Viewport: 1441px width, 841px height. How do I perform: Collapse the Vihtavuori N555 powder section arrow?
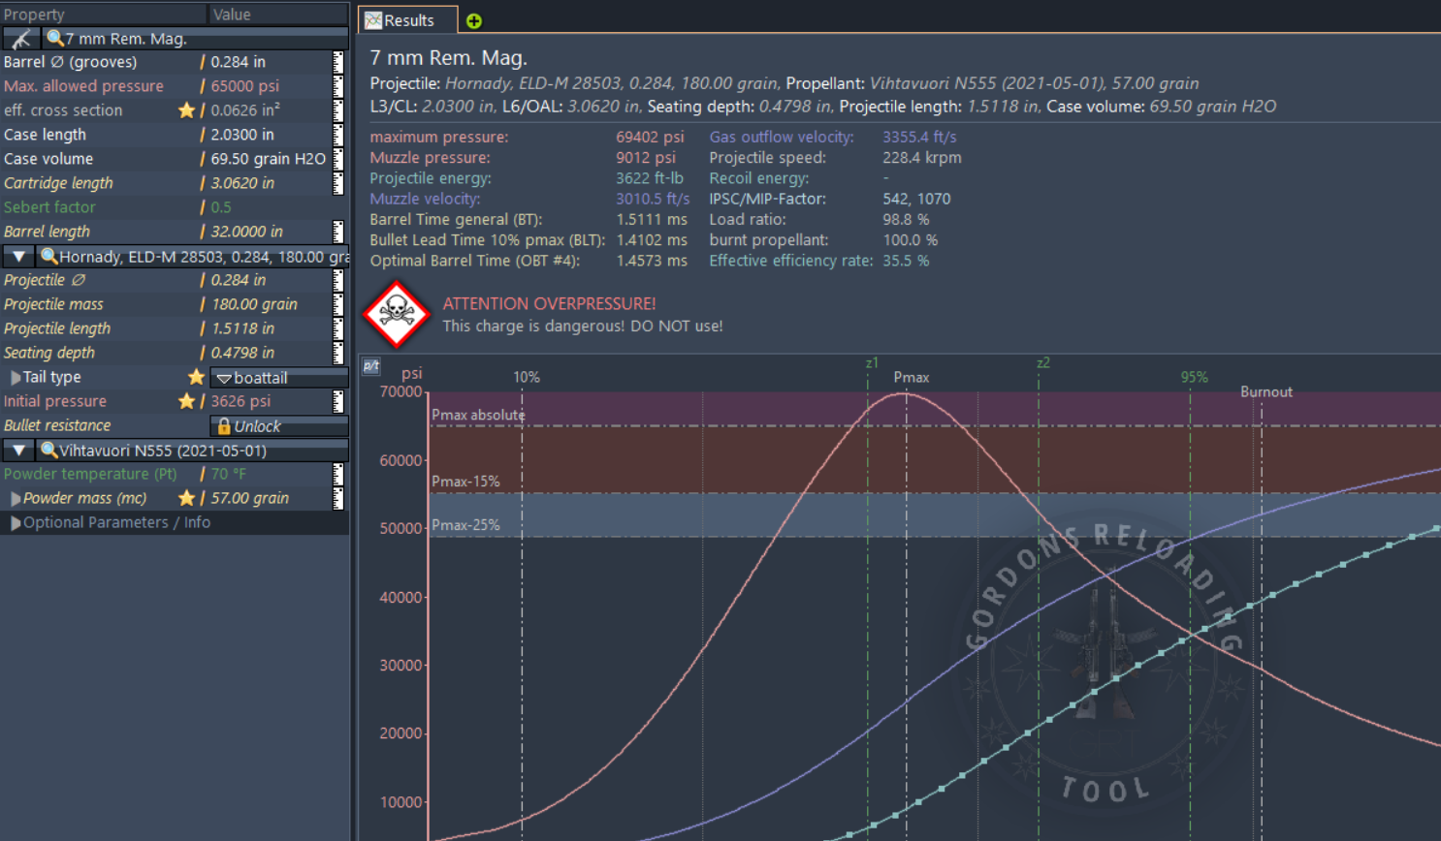coord(18,451)
